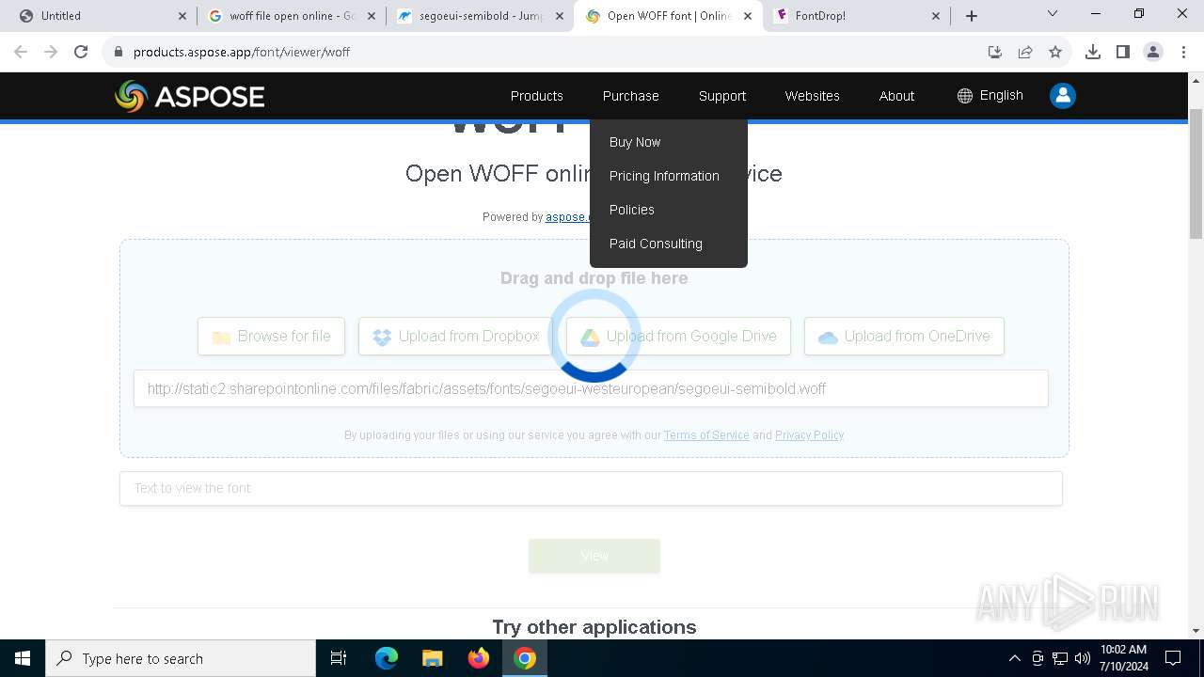Open the user account avatar icon
This screenshot has height=677, width=1204.
[x=1063, y=96]
